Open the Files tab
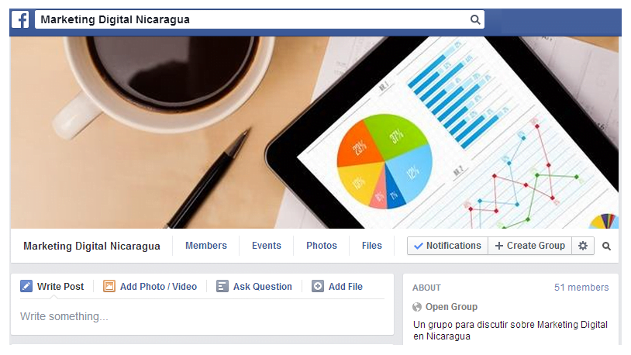Viewport: 631px width, 355px height. [372, 246]
